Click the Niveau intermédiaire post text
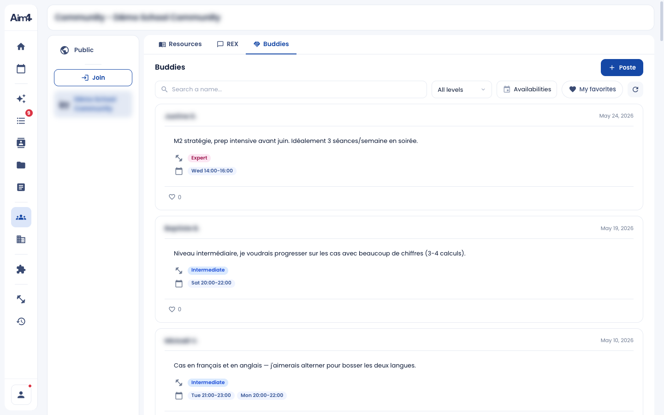Image resolution: width=664 pixels, height=415 pixels. [x=320, y=253]
